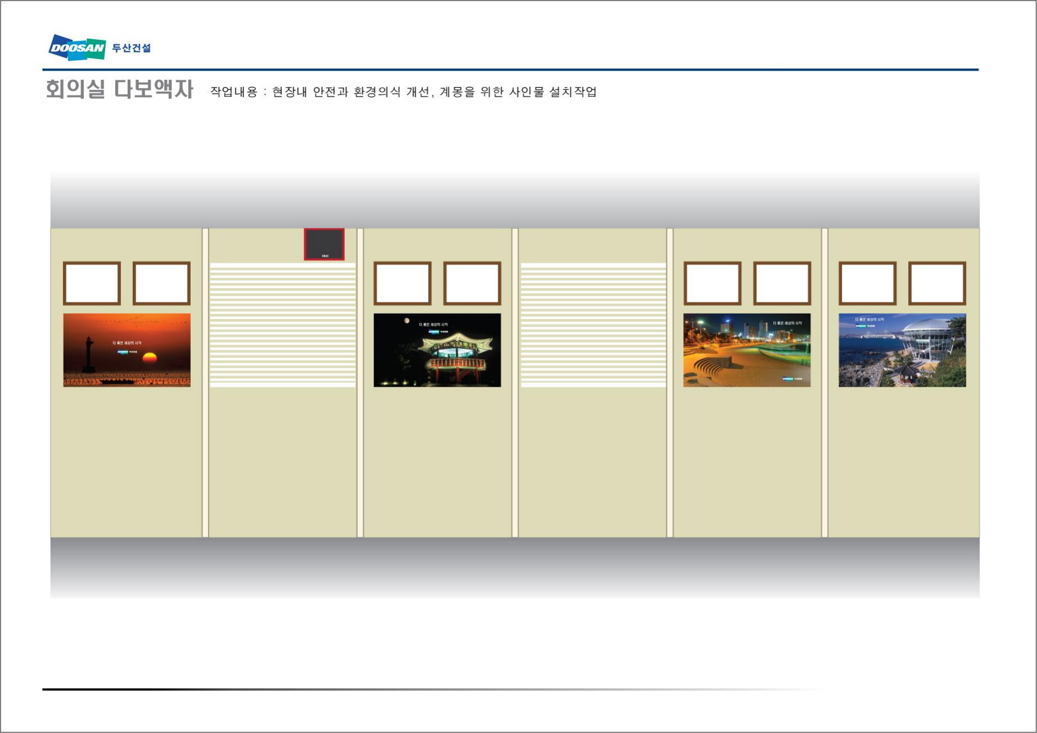Select right empty frame above beach cityscape photo

click(782, 283)
